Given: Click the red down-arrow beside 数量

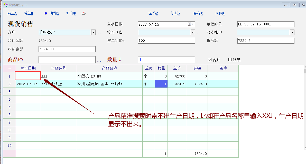Looking at the screenshot, I should tap(120, 60).
